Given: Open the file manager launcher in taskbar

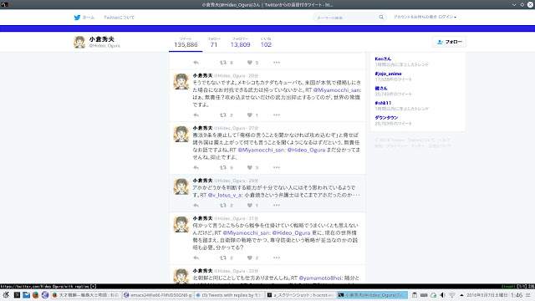Looking at the screenshot, I should (x=26, y=295).
